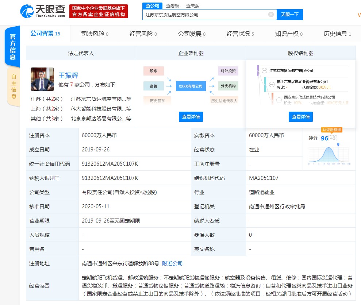The height and width of the screenshot is (305, 361).
Task: Collapse the 江苏京东货运航空有限公司 tree node
Action: pos(264,70)
